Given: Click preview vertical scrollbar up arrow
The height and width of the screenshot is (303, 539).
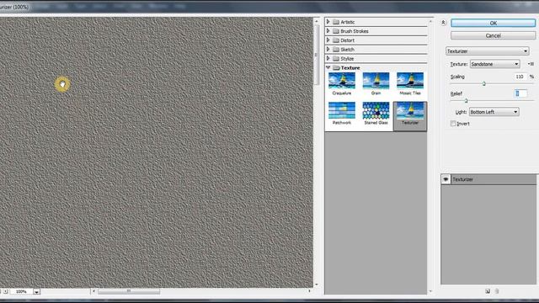Looking at the screenshot, I should point(317,21).
